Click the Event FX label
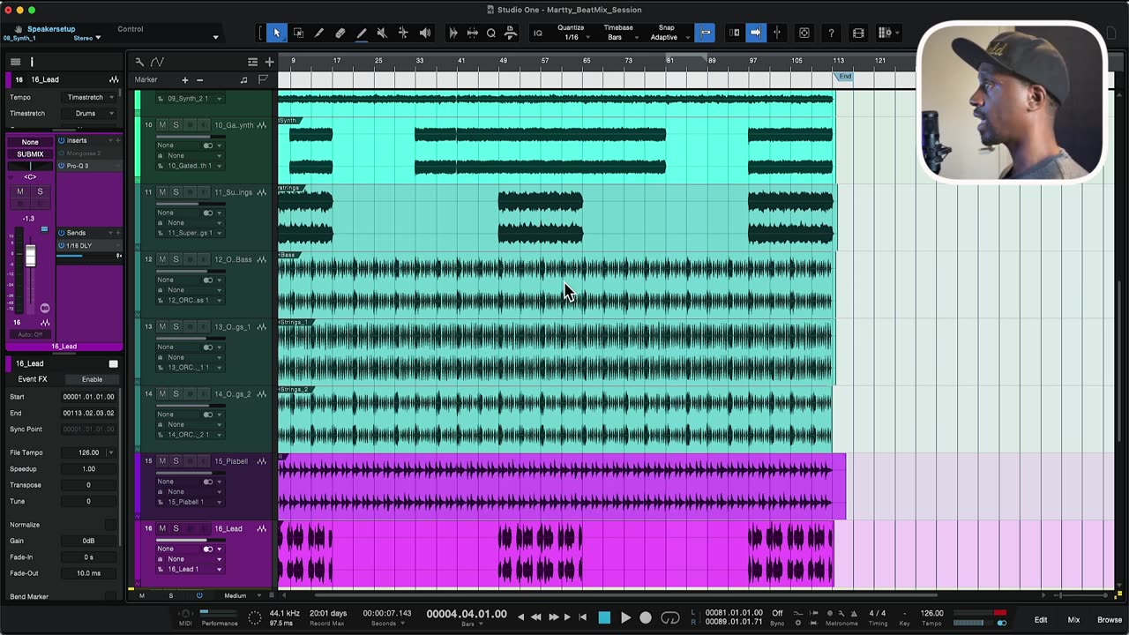Screen dimensions: 1129x635 [x=33, y=379]
